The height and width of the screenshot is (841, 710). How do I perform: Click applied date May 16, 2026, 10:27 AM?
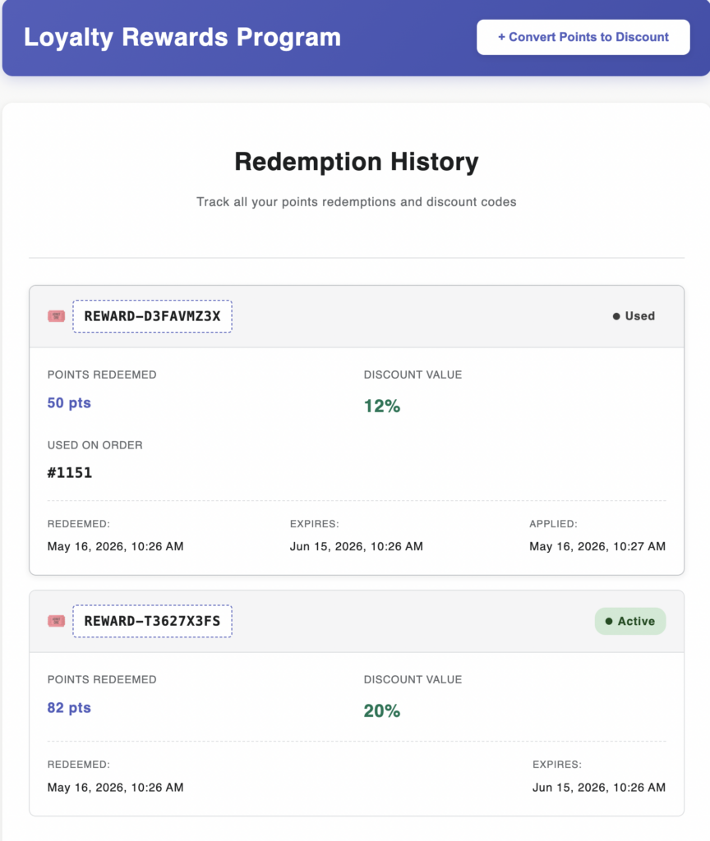click(597, 546)
